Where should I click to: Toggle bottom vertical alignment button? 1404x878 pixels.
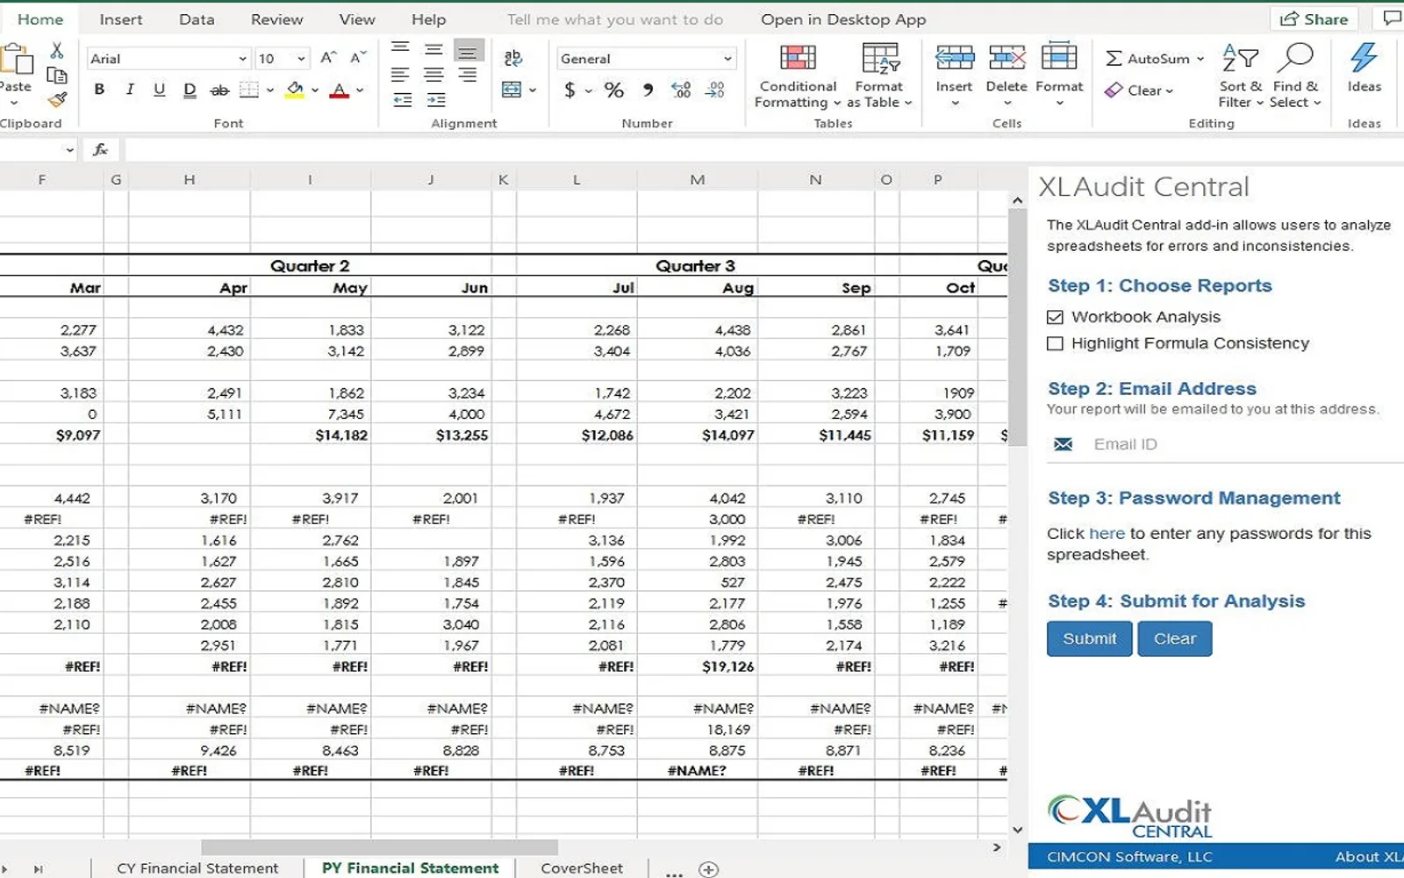click(x=469, y=51)
